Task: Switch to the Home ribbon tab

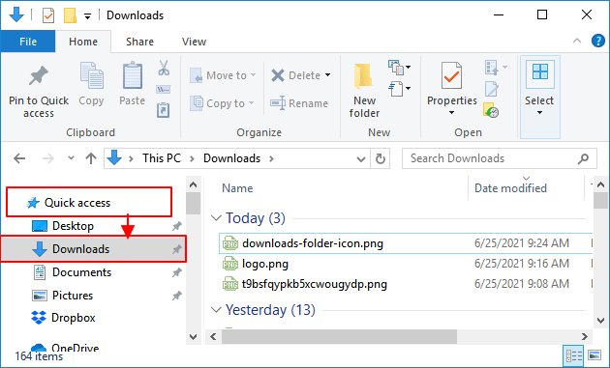Action: point(83,42)
